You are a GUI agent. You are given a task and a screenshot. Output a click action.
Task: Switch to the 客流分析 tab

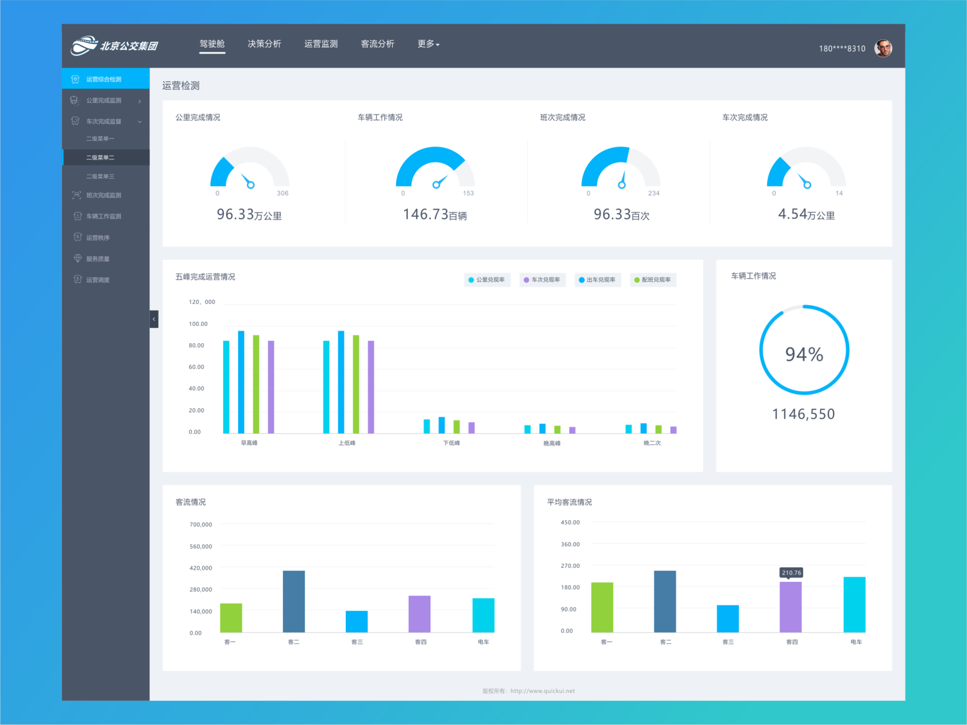[x=378, y=44]
